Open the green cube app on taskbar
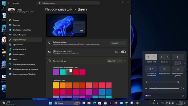This screenshot has height=106, width=188. tap(127, 103)
